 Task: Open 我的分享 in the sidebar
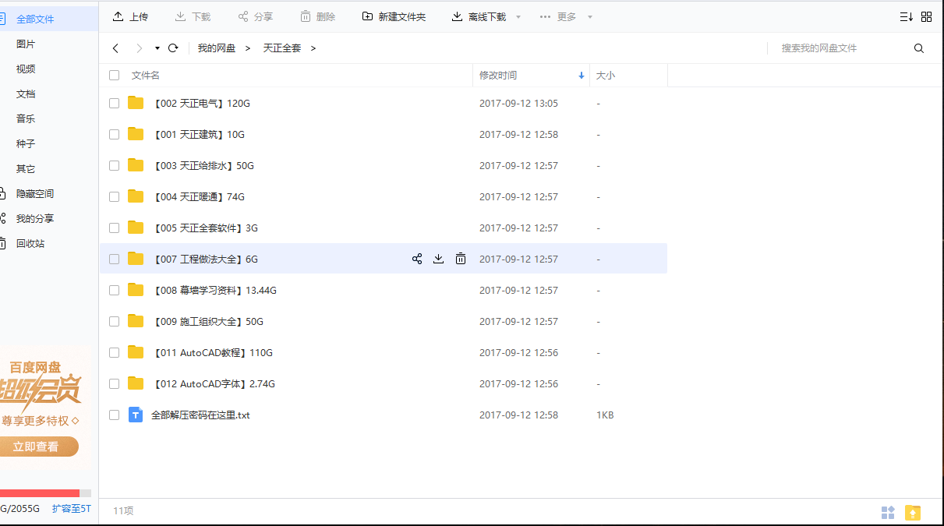(x=35, y=219)
